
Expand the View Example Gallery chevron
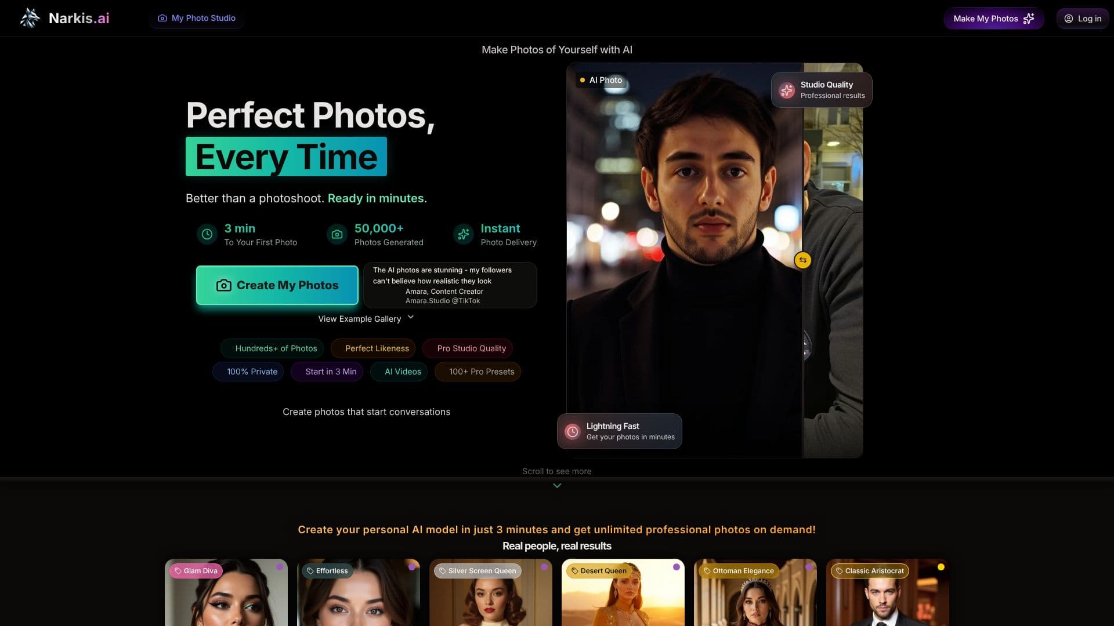coord(411,317)
